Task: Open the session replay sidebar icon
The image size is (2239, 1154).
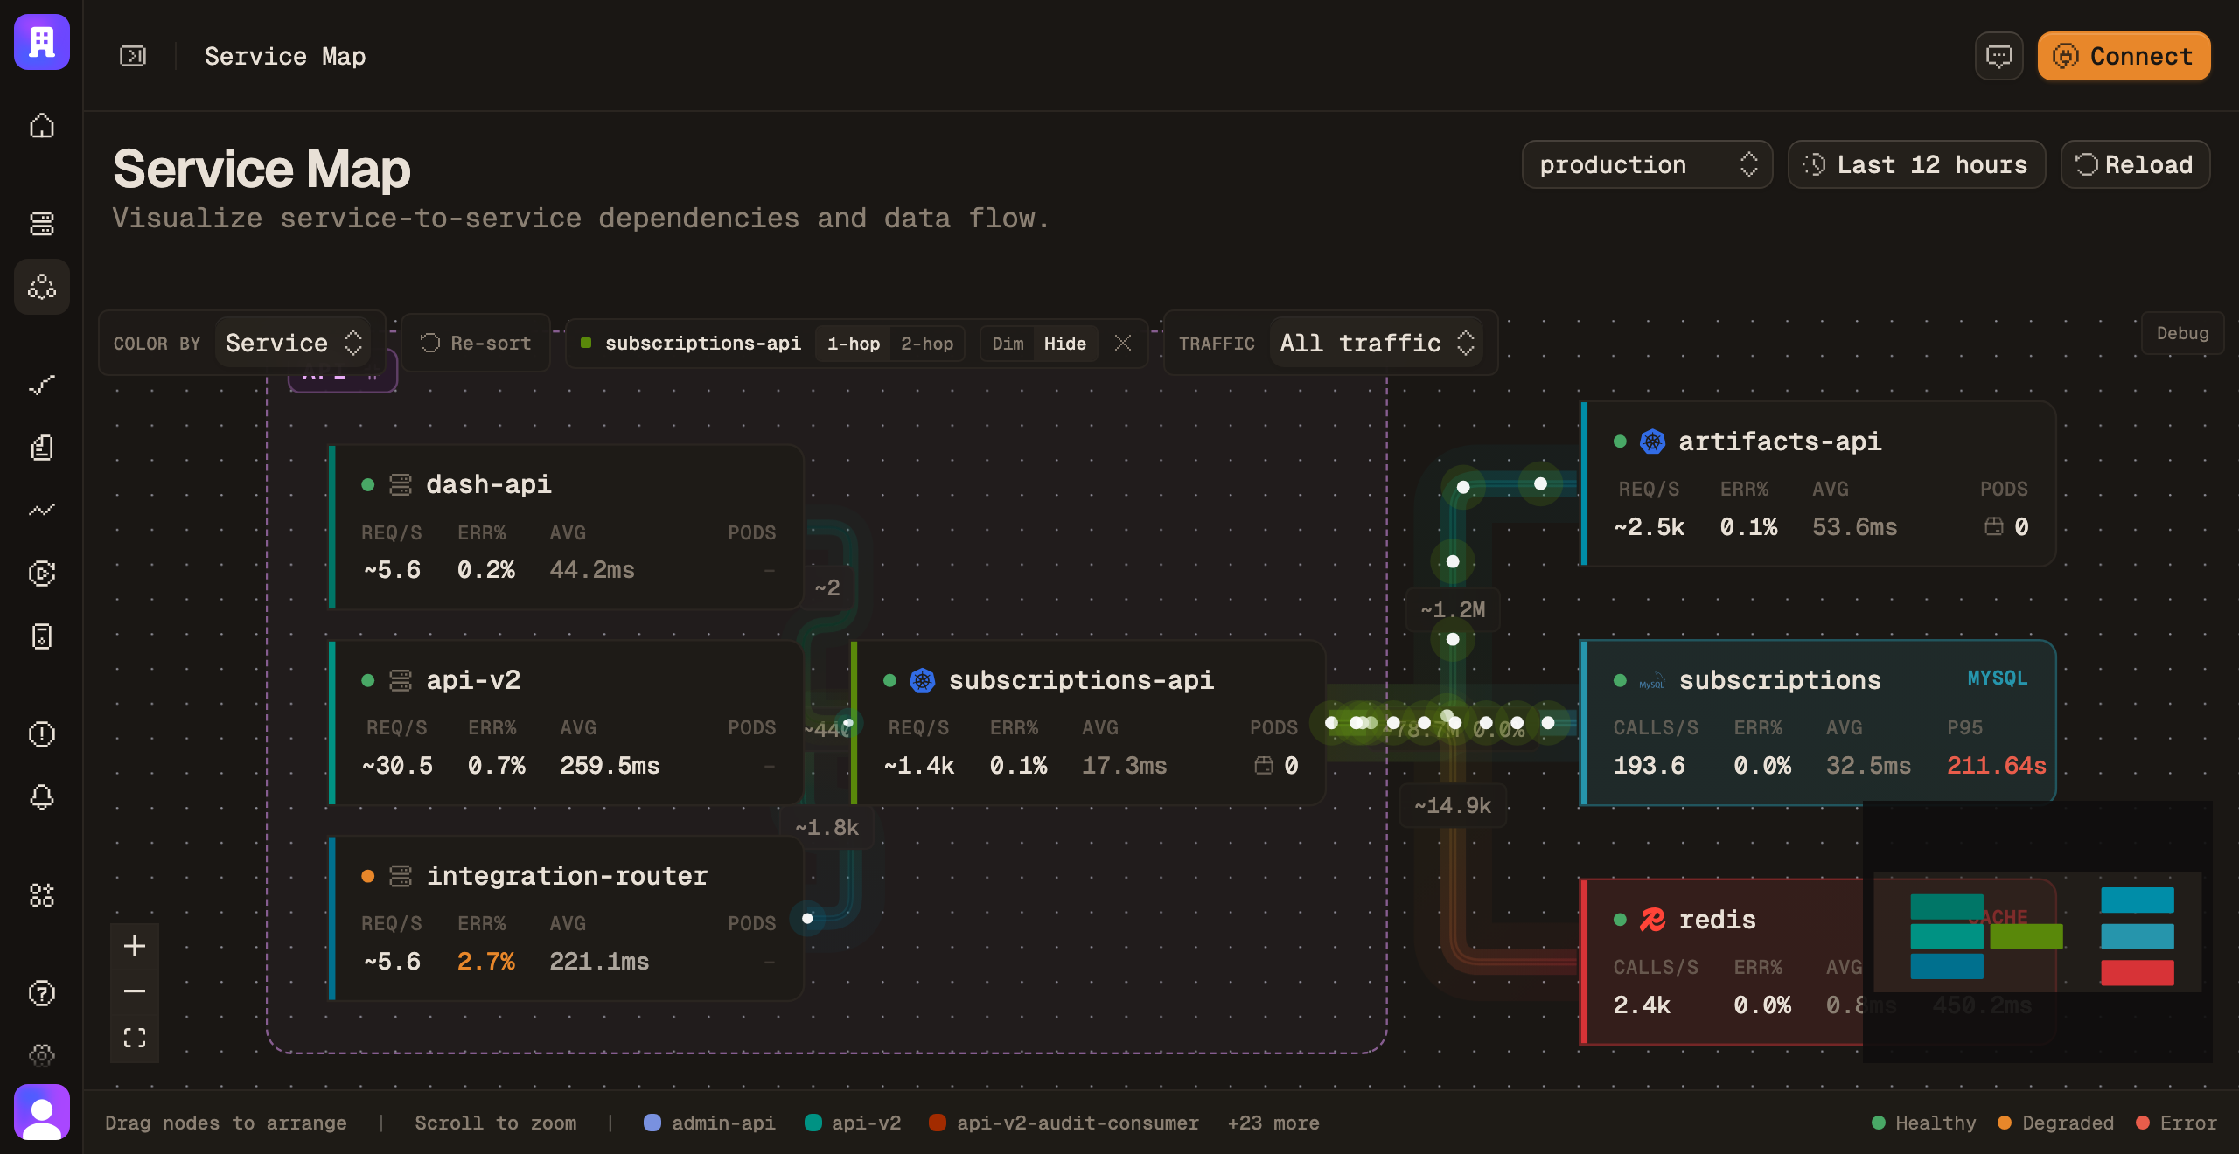Action: 42,574
